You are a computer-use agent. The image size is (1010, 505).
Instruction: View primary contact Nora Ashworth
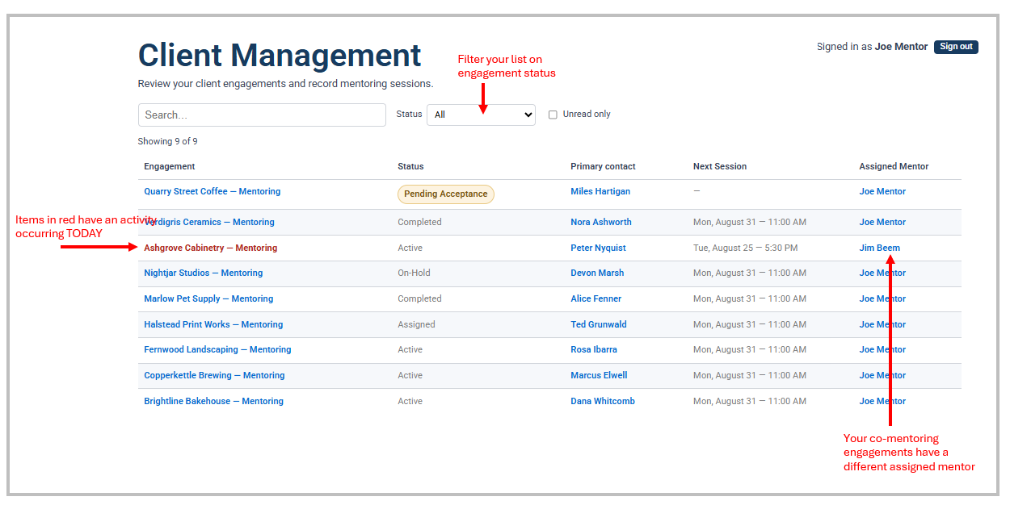point(601,223)
